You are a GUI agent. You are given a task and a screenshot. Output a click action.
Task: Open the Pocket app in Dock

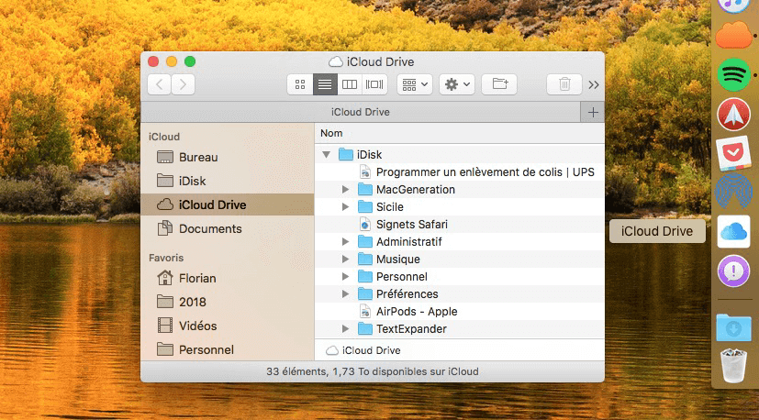pyautogui.click(x=733, y=153)
